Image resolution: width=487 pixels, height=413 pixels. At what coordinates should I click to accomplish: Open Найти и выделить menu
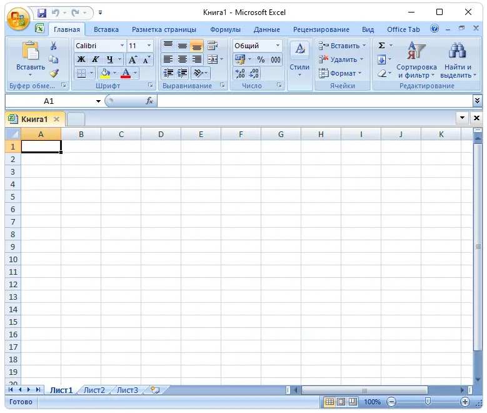coord(458,59)
